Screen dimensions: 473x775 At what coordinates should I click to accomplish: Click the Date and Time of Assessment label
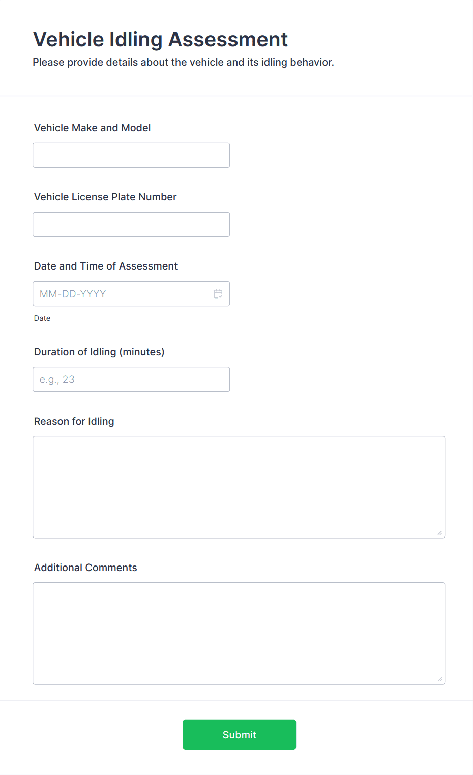point(106,266)
